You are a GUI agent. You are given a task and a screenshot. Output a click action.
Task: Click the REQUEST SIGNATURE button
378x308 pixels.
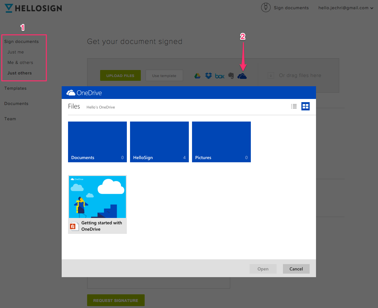pos(116,300)
